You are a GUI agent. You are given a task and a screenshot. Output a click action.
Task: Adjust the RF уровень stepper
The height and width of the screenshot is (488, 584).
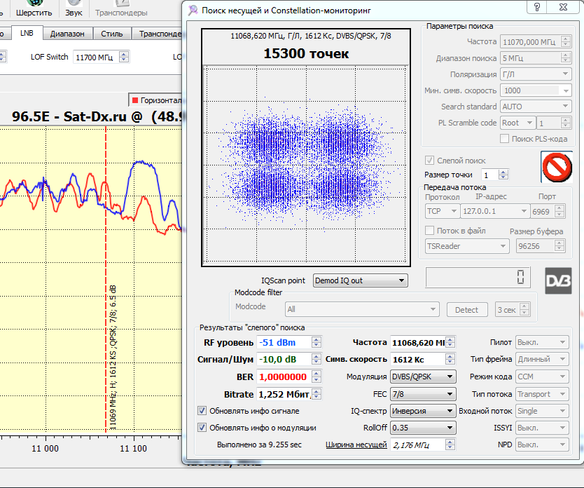click(317, 342)
